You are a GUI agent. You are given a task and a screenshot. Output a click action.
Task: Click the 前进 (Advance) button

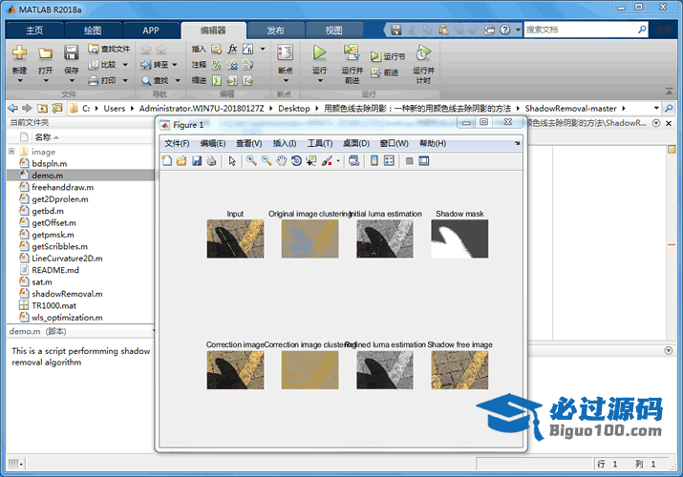pos(385,73)
